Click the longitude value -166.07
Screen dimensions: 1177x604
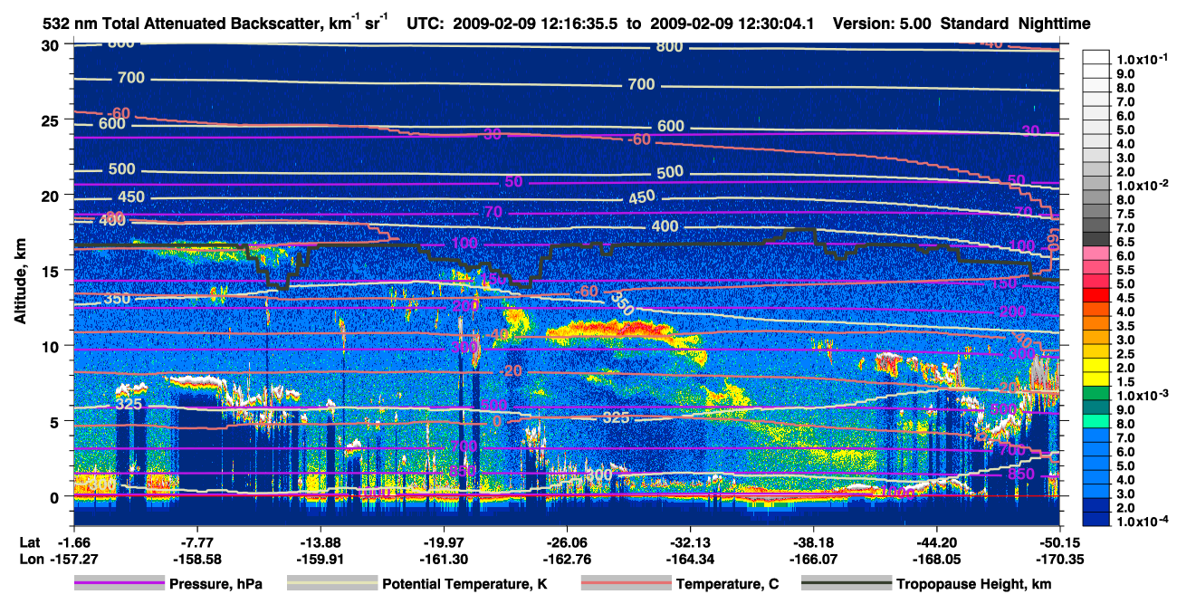(813, 559)
